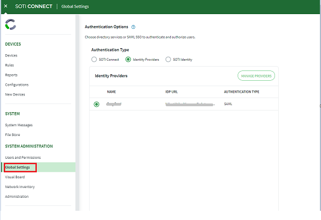Open Visual Board in sidebar
The image size is (321, 220).
point(15,177)
